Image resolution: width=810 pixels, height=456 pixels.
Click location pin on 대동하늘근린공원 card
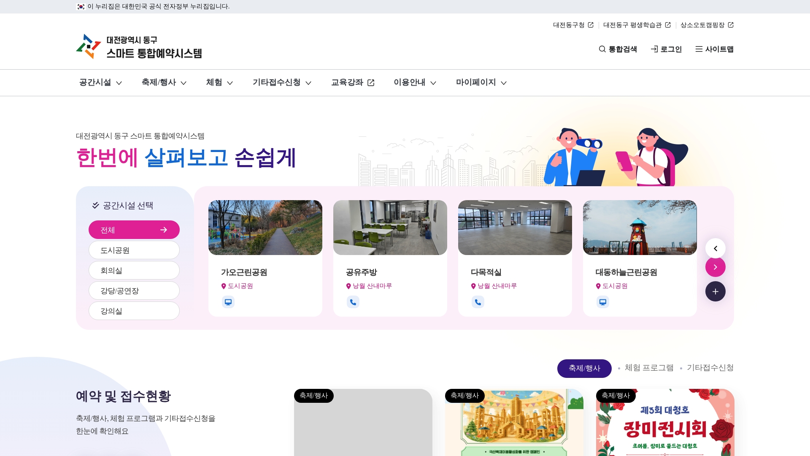tap(598, 286)
